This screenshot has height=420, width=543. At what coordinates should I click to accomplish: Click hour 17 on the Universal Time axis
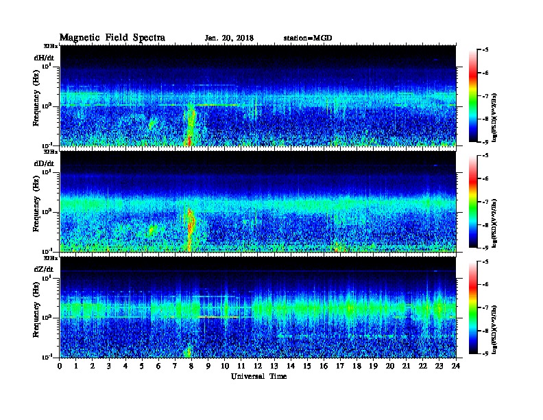coord(341,366)
